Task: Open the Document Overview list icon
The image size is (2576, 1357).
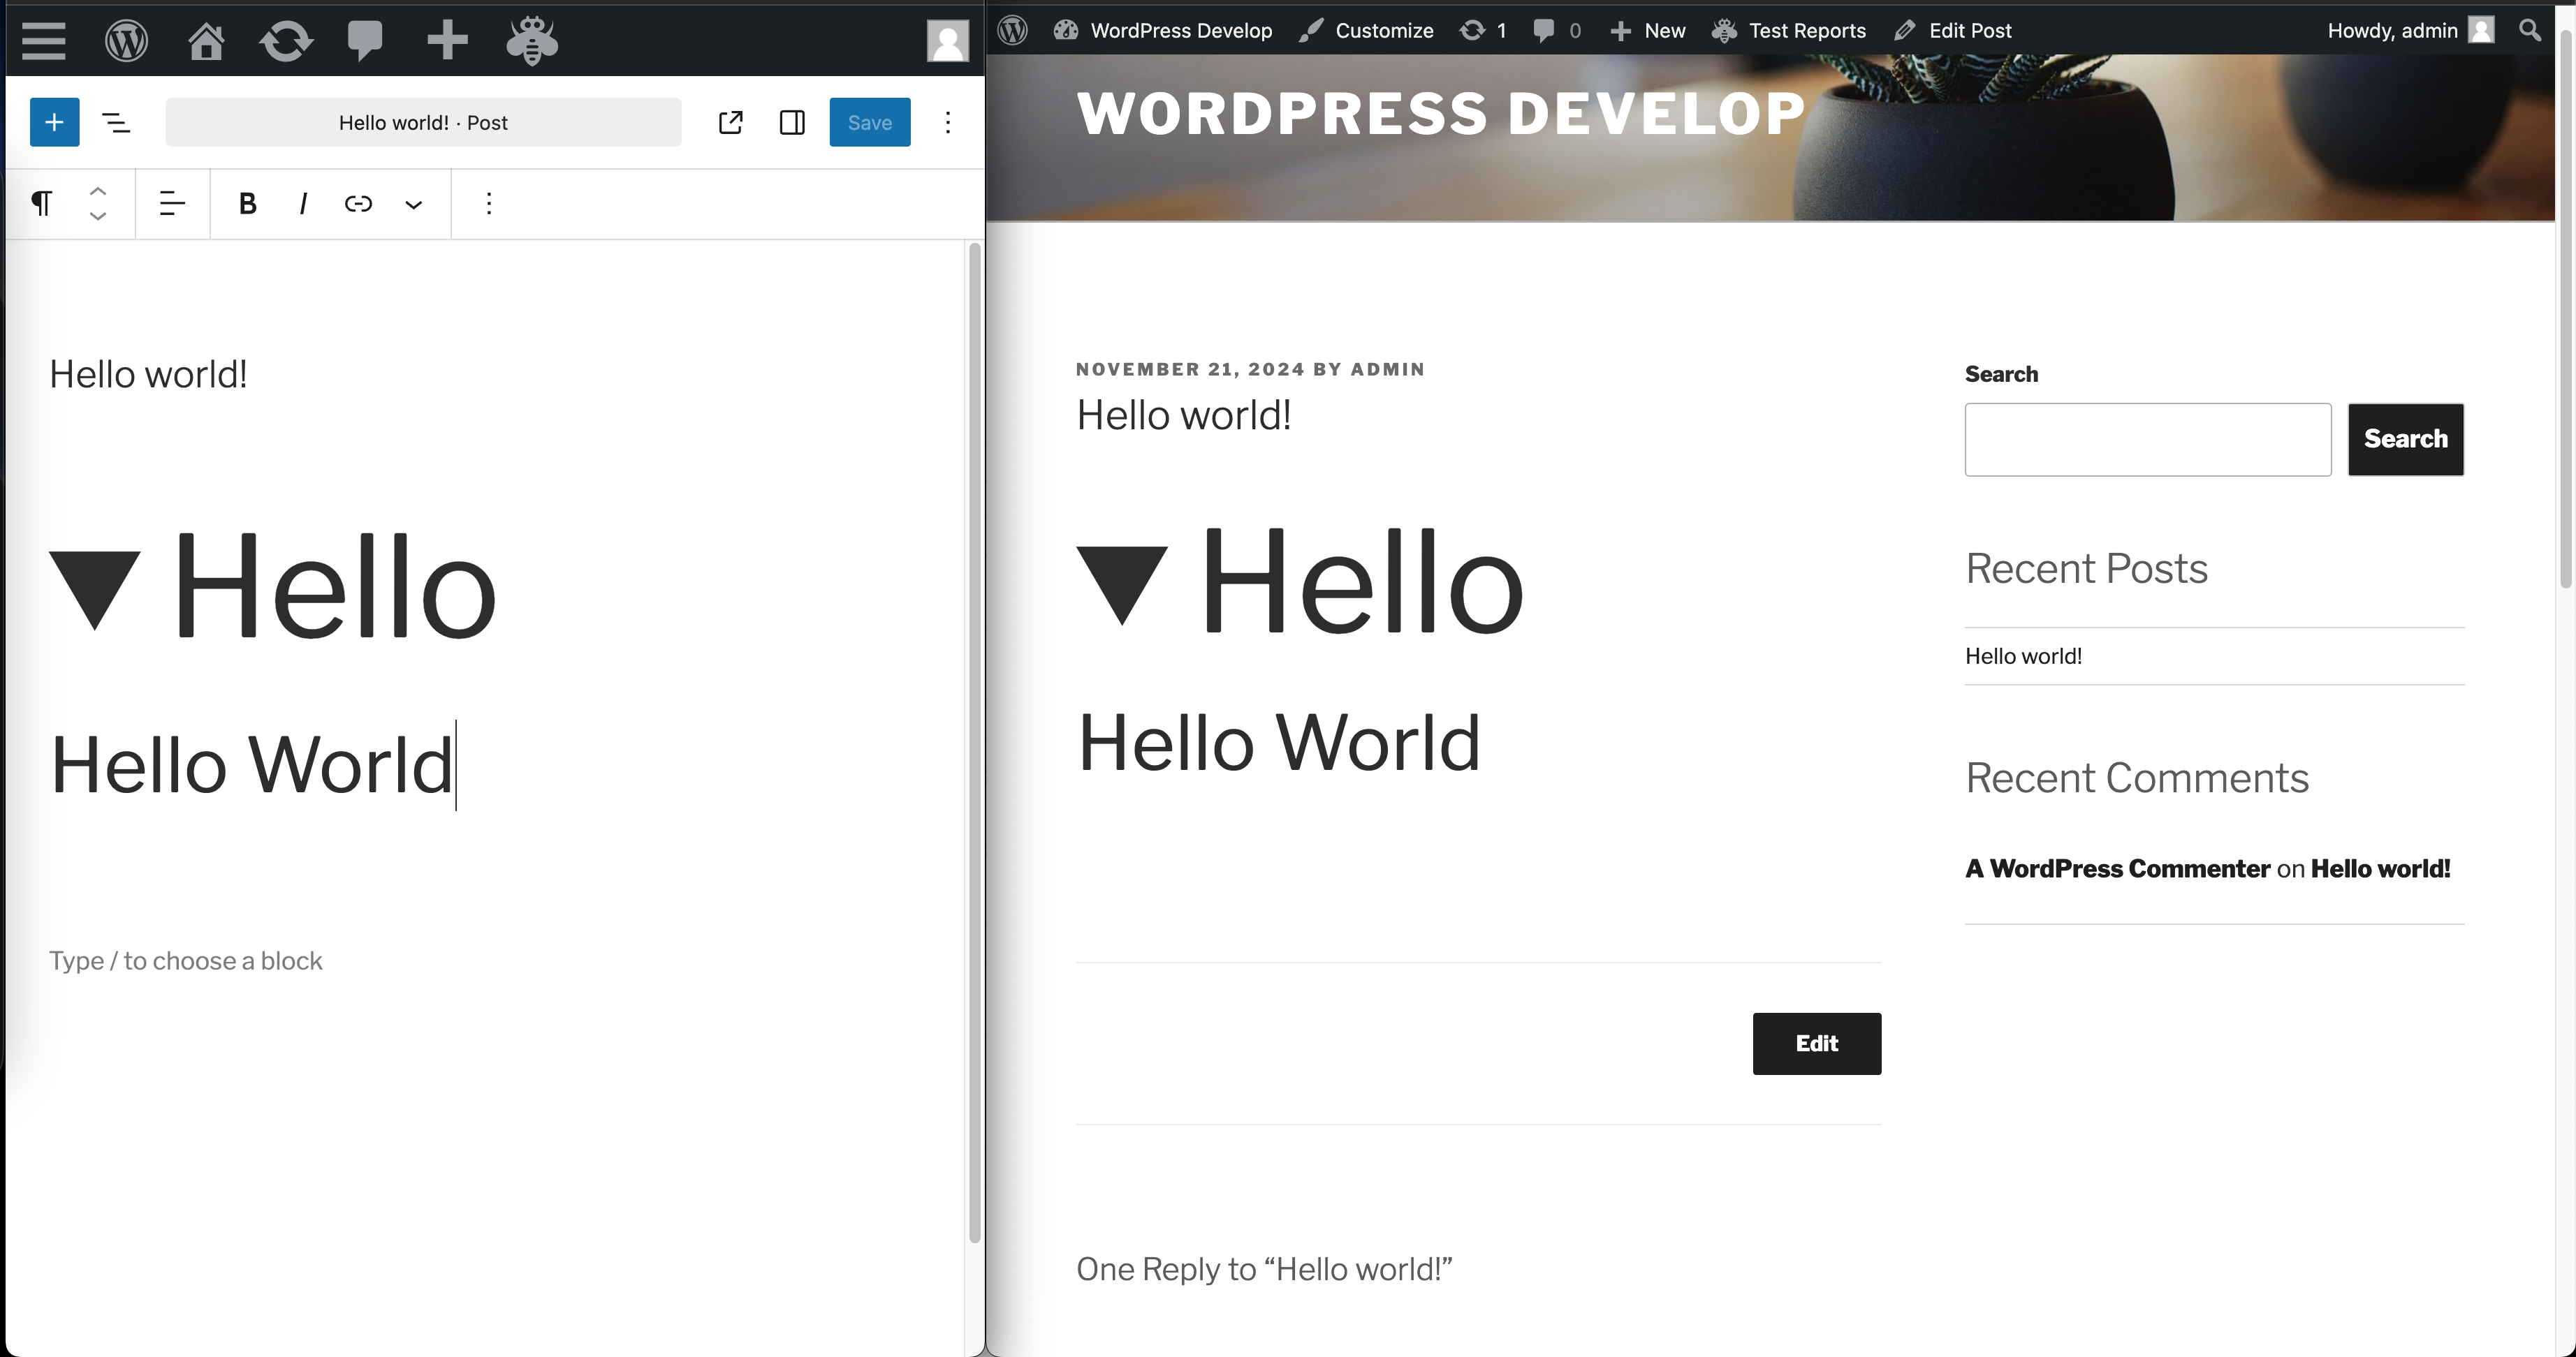Action: coord(116,122)
